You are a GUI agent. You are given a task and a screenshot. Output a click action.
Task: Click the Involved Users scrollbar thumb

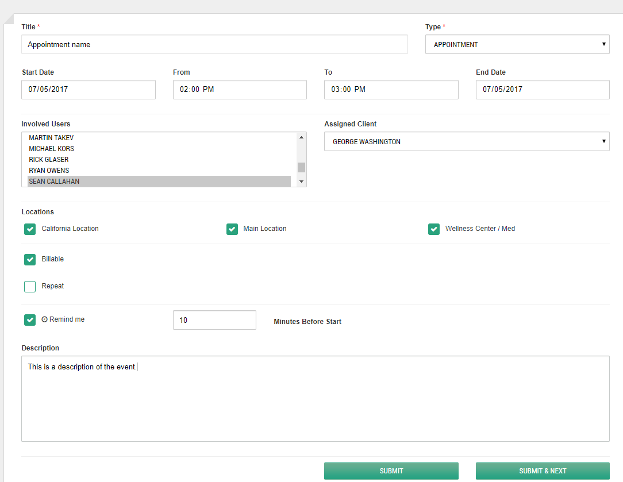302,167
